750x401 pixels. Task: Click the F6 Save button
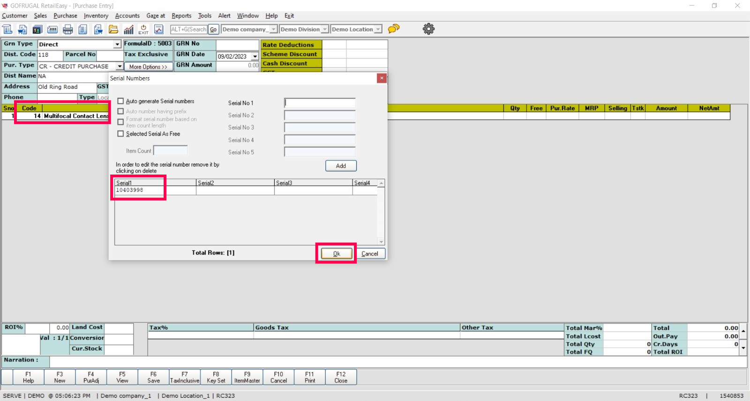(x=153, y=377)
